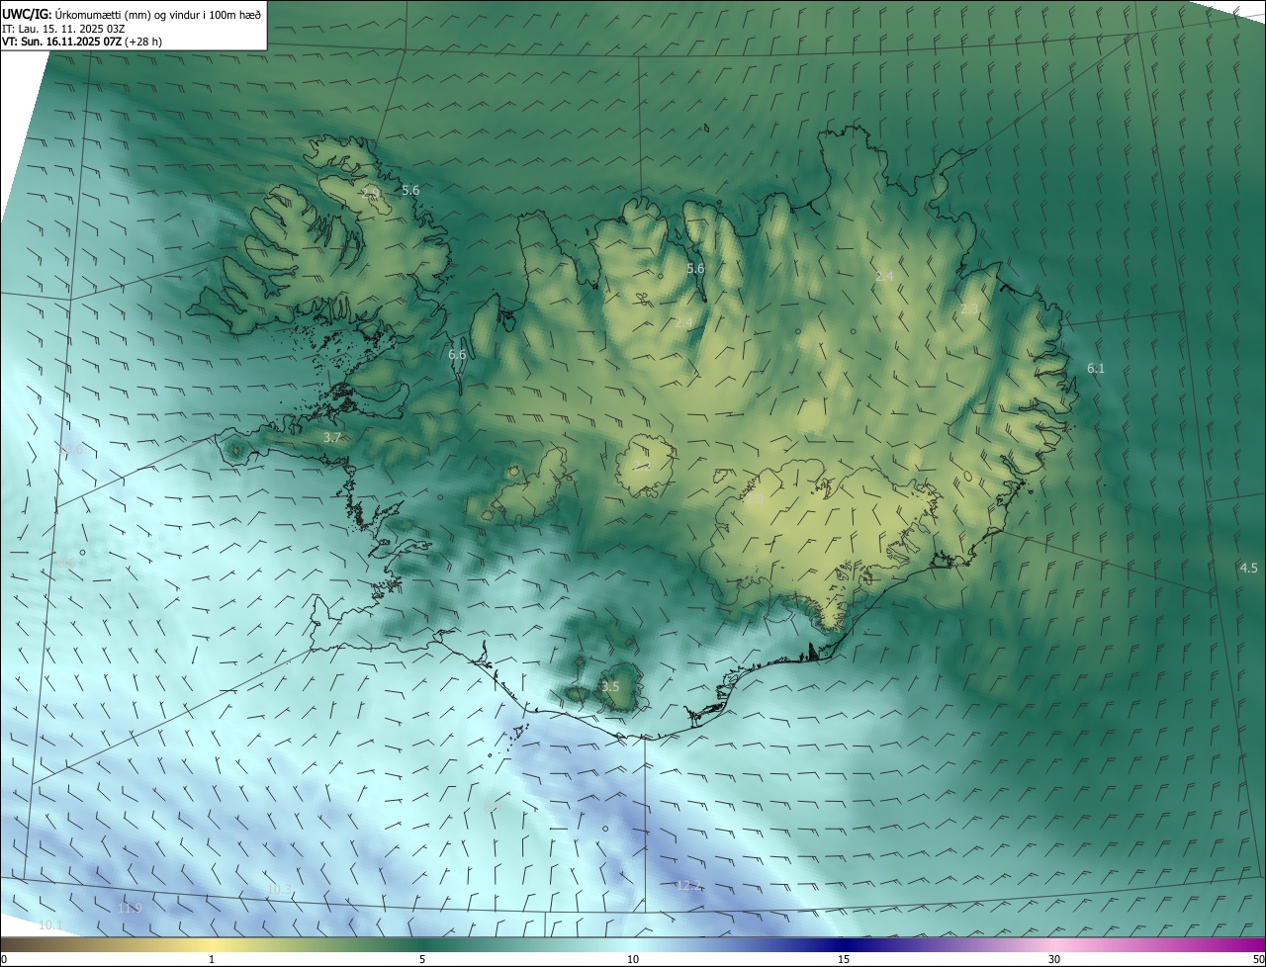The width and height of the screenshot is (1266, 967).
Task: Click the 50 tick at the legend end
Action: point(1257,959)
